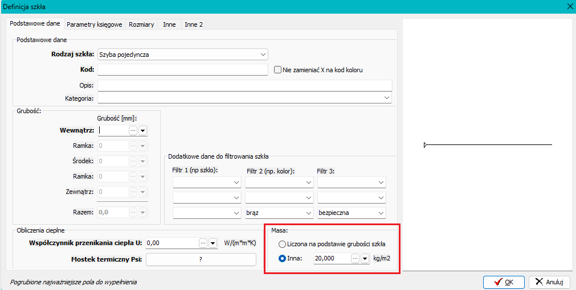Enable 'Nie zamieniać X na kod koloru' checkbox
This screenshot has height=290, width=576.
coord(278,70)
